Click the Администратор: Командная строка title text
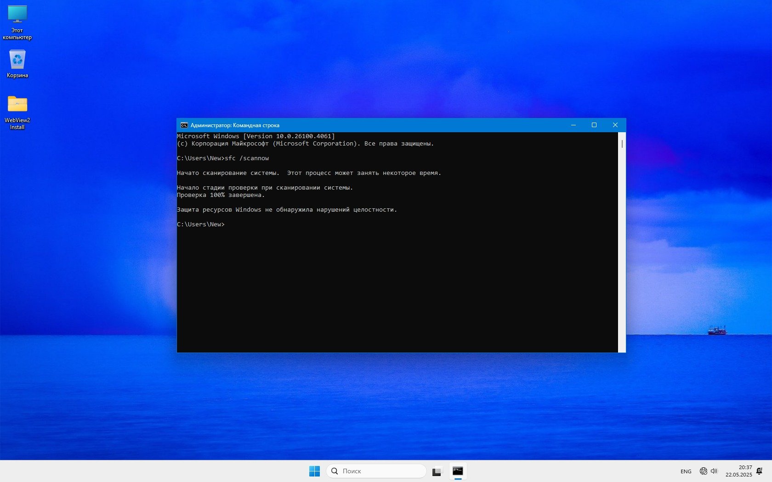772x482 pixels. coord(235,125)
